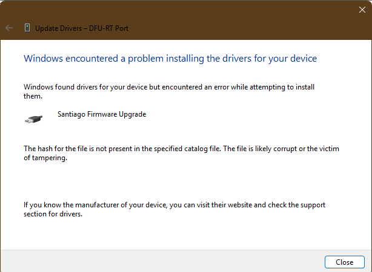This screenshot has height=272, width=372.
Task: Click the 'hash for the file' error message
Action: tap(182, 153)
